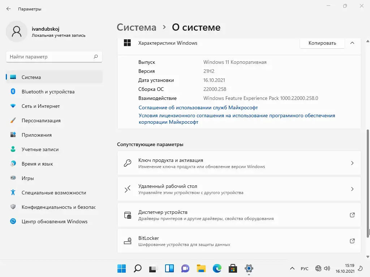This screenshot has width=370, height=277.
Task: Click the volume speaker icon in tray
Action: tap(327, 268)
